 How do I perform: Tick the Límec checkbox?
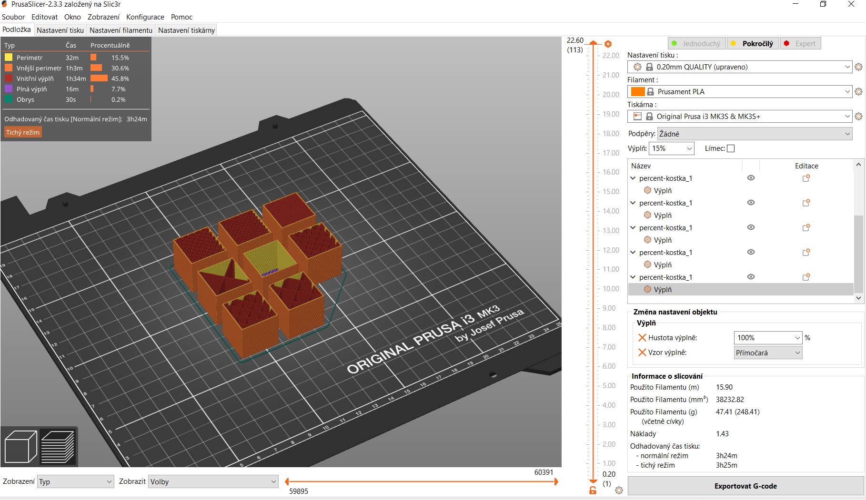[731, 148]
